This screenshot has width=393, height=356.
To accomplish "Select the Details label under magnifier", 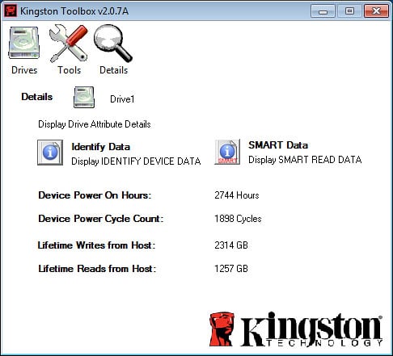I will [114, 70].
